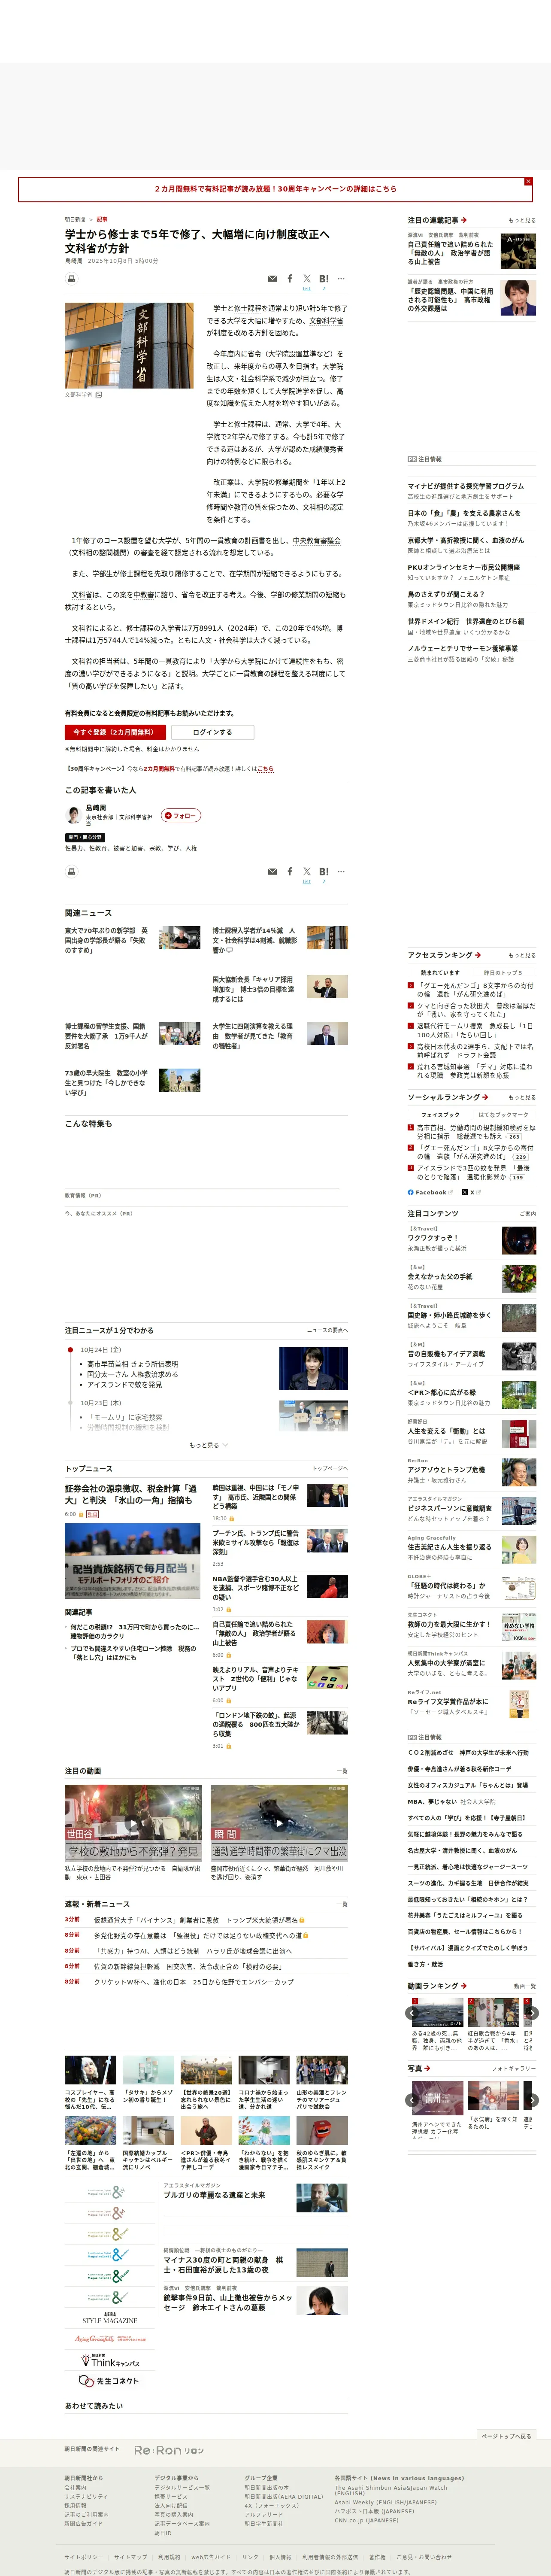Open もっと見る beside アクセスランキング
The height and width of the screenshot is (2576, 551).
[x=522, y=955]
